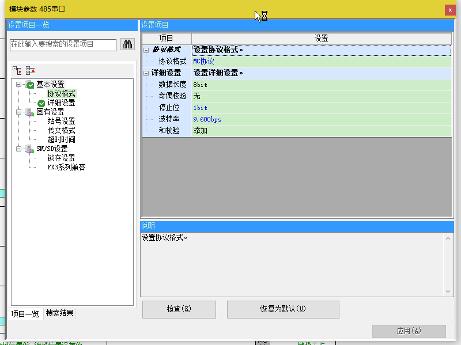Screen dimensions: 461x345
Task: Click the SM/SD设置 module icon in tree
Action: click(x=29, y=149)
